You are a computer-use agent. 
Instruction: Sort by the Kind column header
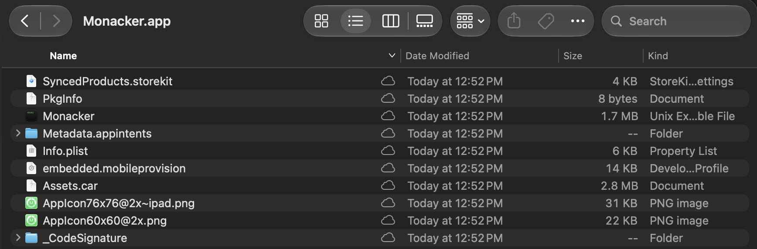[x=658, y=56]
